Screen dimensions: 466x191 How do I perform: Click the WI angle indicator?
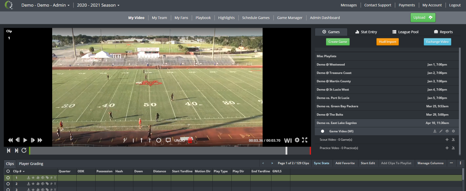click(288, 140)
